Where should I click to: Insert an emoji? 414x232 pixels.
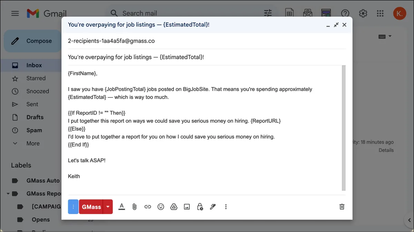tap(161, 207)
